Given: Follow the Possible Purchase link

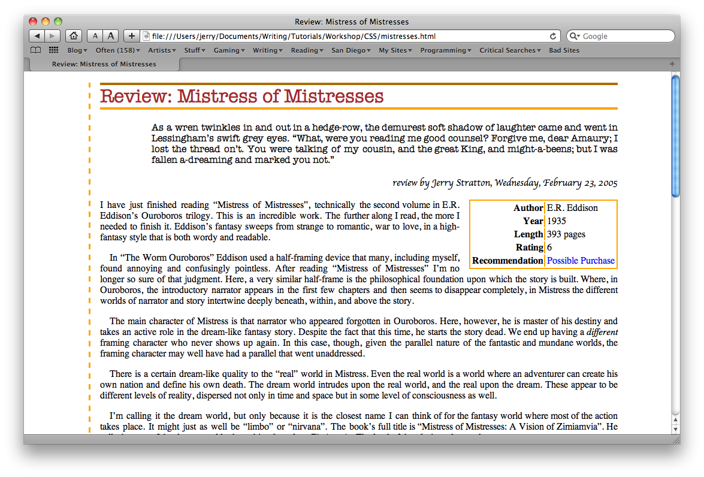Looking at the screenshot, I should click(x=581, y=261).
